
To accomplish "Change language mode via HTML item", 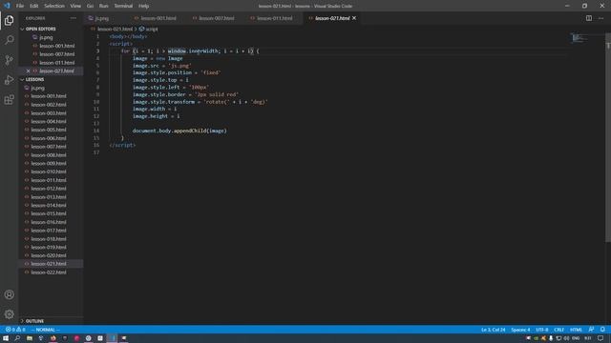I will (x=576, y=330).
